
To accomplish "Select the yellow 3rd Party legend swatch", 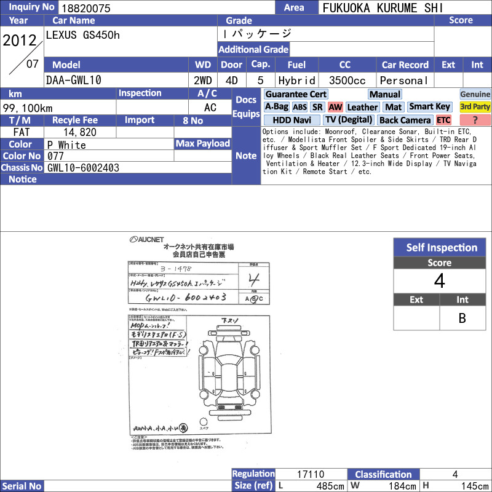I will click(475, 107).
